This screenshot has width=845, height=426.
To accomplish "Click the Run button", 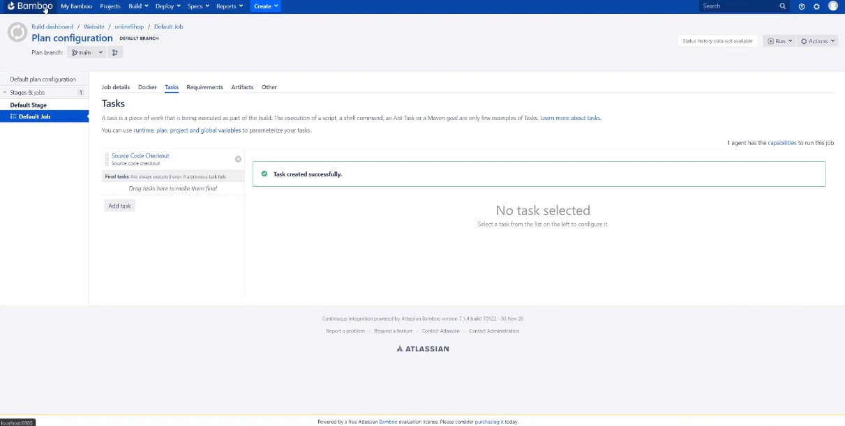I will (x=779, y=40).
